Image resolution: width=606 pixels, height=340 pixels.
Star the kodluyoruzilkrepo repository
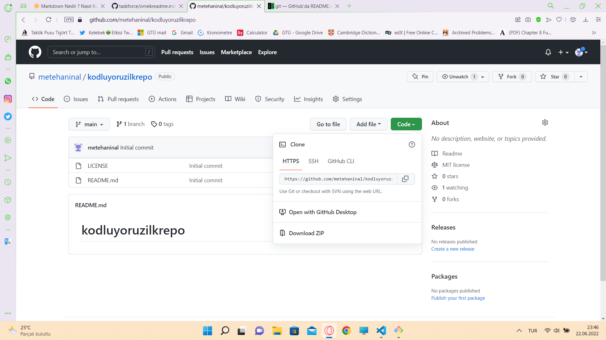coord(554,76)
